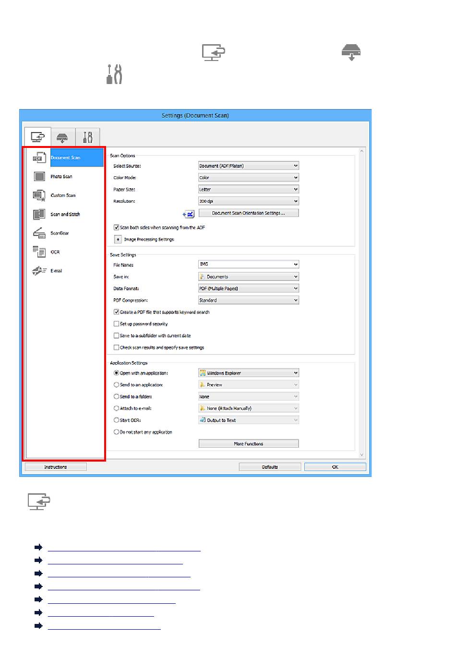Click the settings panel vertical scrollbar
Viewport: 456px width, 671px height.
pos(362,303)
